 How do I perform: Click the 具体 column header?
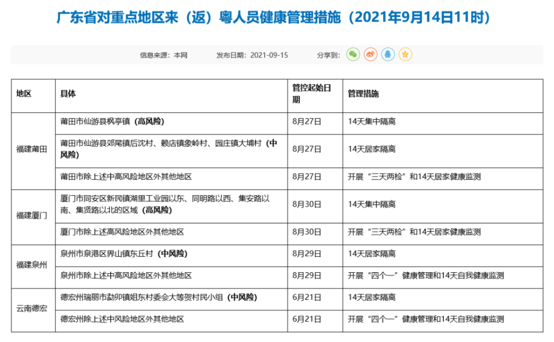click(68, 94)
